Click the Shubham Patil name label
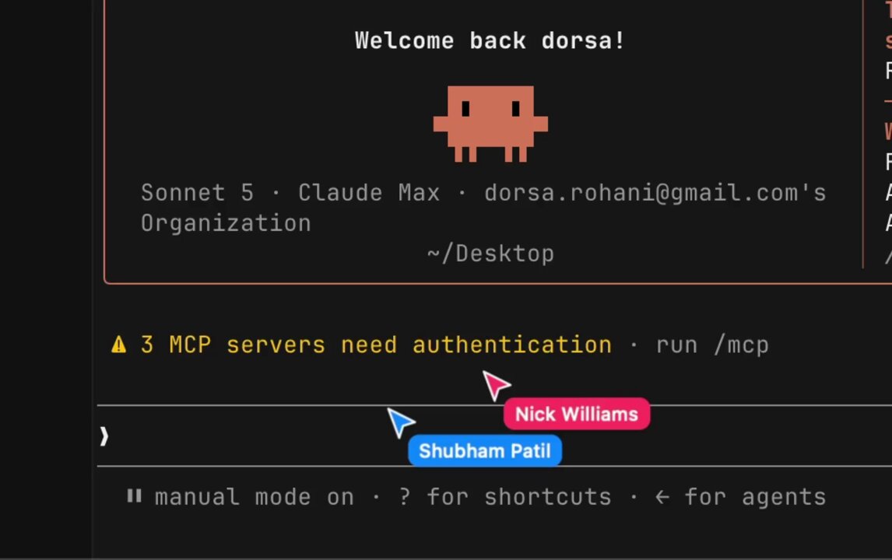This screenshot has height=560, width=892. 485,451
